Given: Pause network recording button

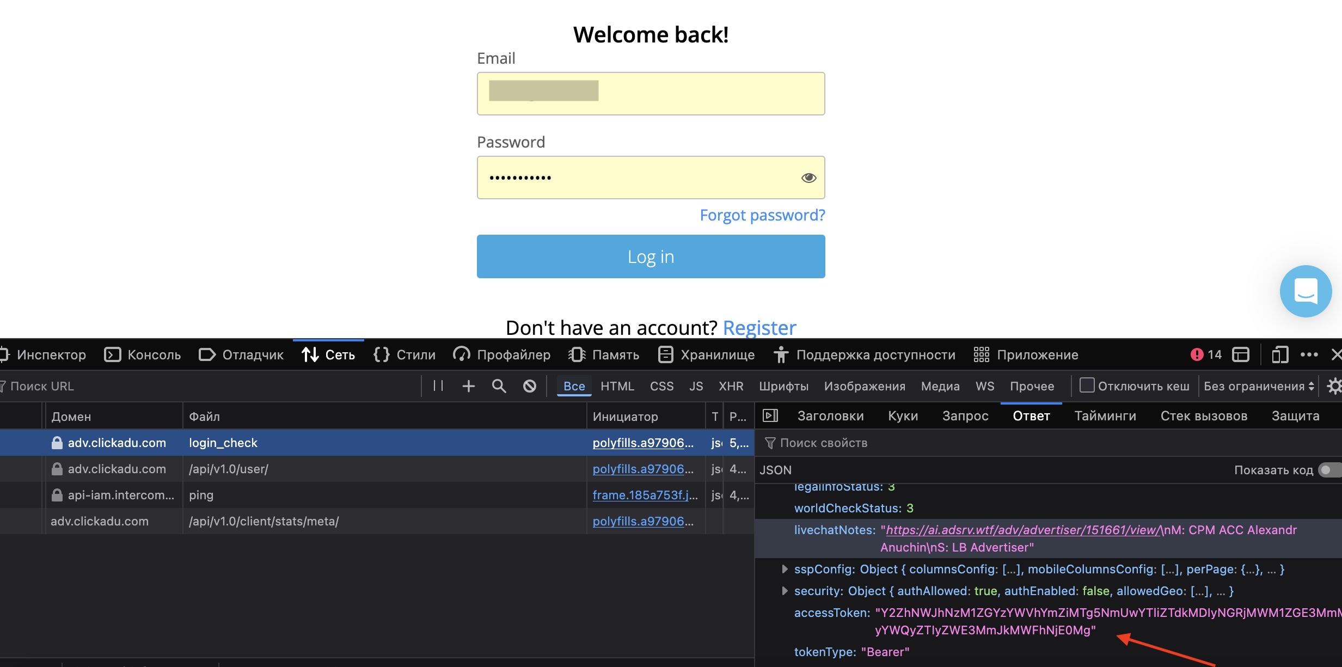Looking at the screenshot, I should tap(438, 386).
